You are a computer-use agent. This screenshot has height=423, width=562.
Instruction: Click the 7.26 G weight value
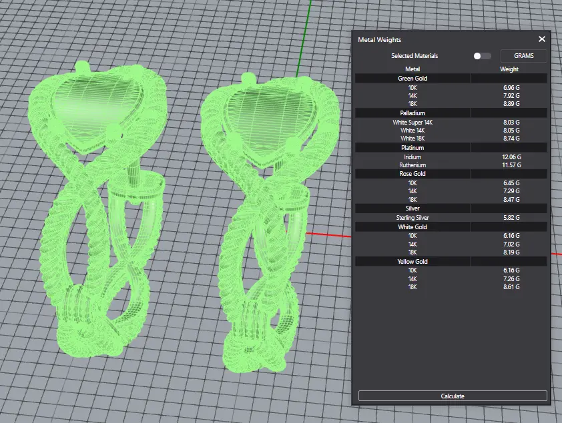[x=511, y=279]
